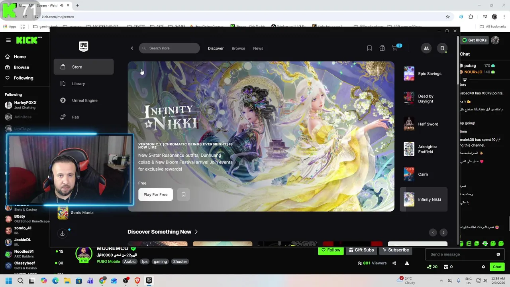Open chat settings gear icon
510x287 pixels.
tap(483, 267)
